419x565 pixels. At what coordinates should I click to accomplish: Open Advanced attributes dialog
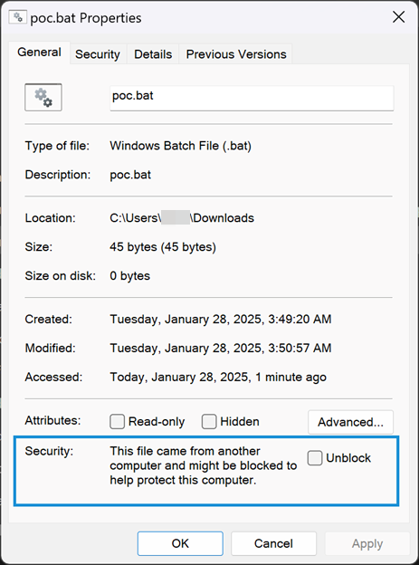pyautogui.click(x=350, y=422)
